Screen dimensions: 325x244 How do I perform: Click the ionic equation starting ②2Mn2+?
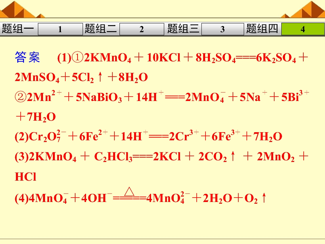pos(162,96)
